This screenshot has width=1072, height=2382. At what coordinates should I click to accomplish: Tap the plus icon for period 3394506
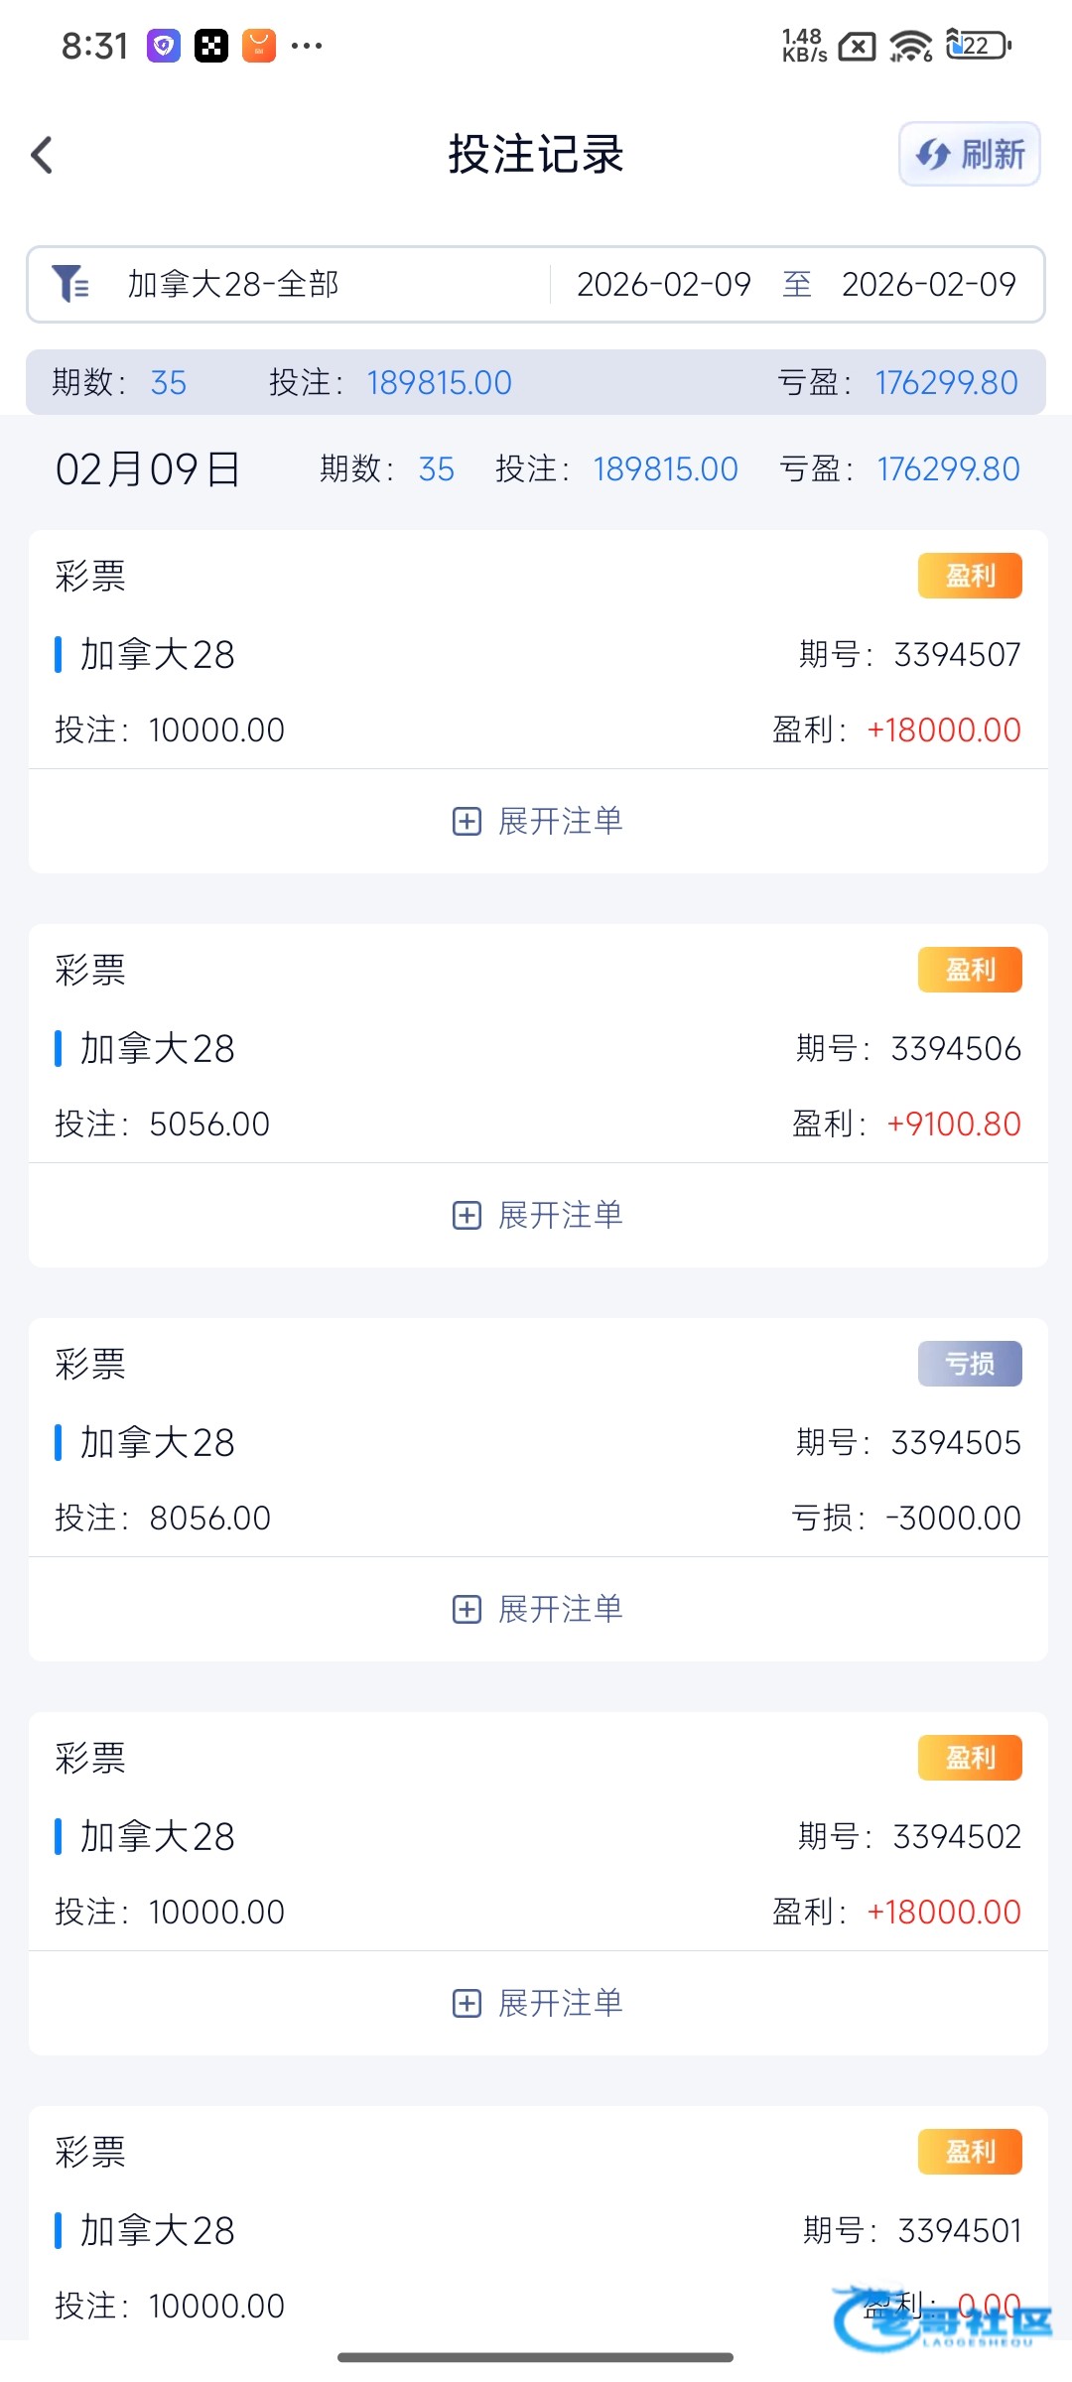point(467,1216)
